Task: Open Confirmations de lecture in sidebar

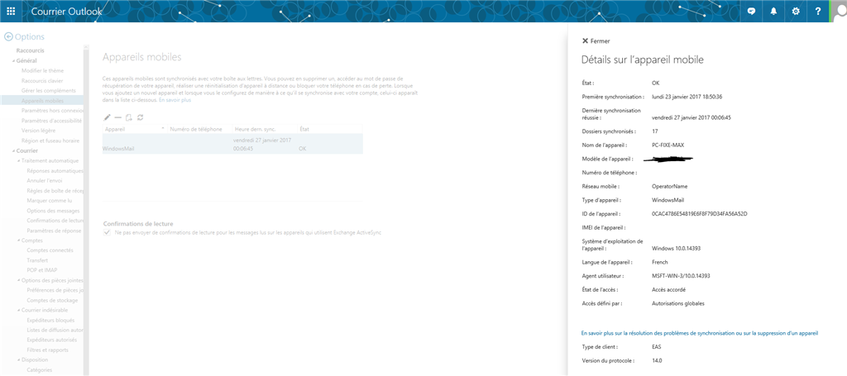Action: pyautogui.click(x=55, y=221)
